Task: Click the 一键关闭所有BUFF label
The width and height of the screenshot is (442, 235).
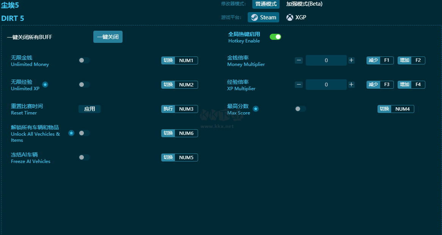Action: [30, 37]
